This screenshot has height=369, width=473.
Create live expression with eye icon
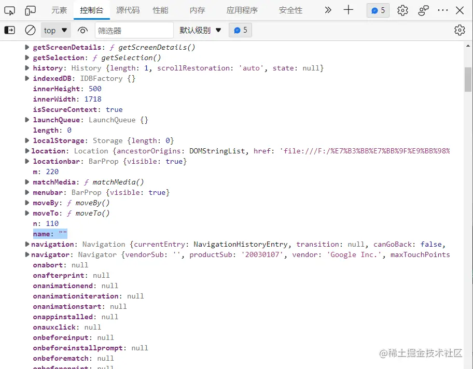[x=82, y=30]
